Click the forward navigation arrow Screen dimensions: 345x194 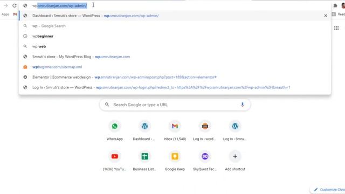(x=6, y=6)
